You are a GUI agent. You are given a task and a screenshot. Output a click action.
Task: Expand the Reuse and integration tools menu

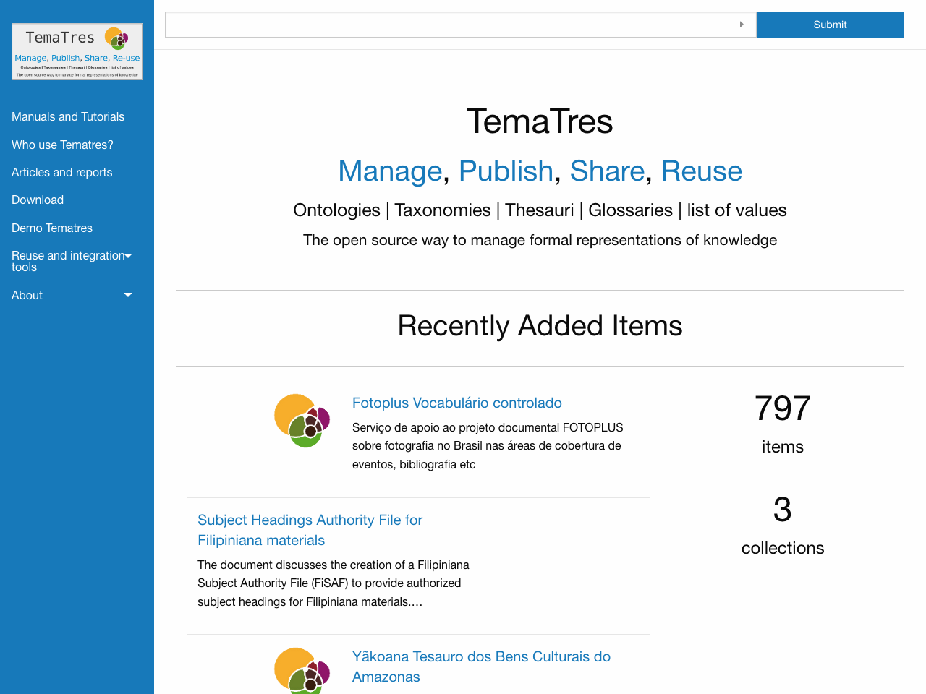70,261
